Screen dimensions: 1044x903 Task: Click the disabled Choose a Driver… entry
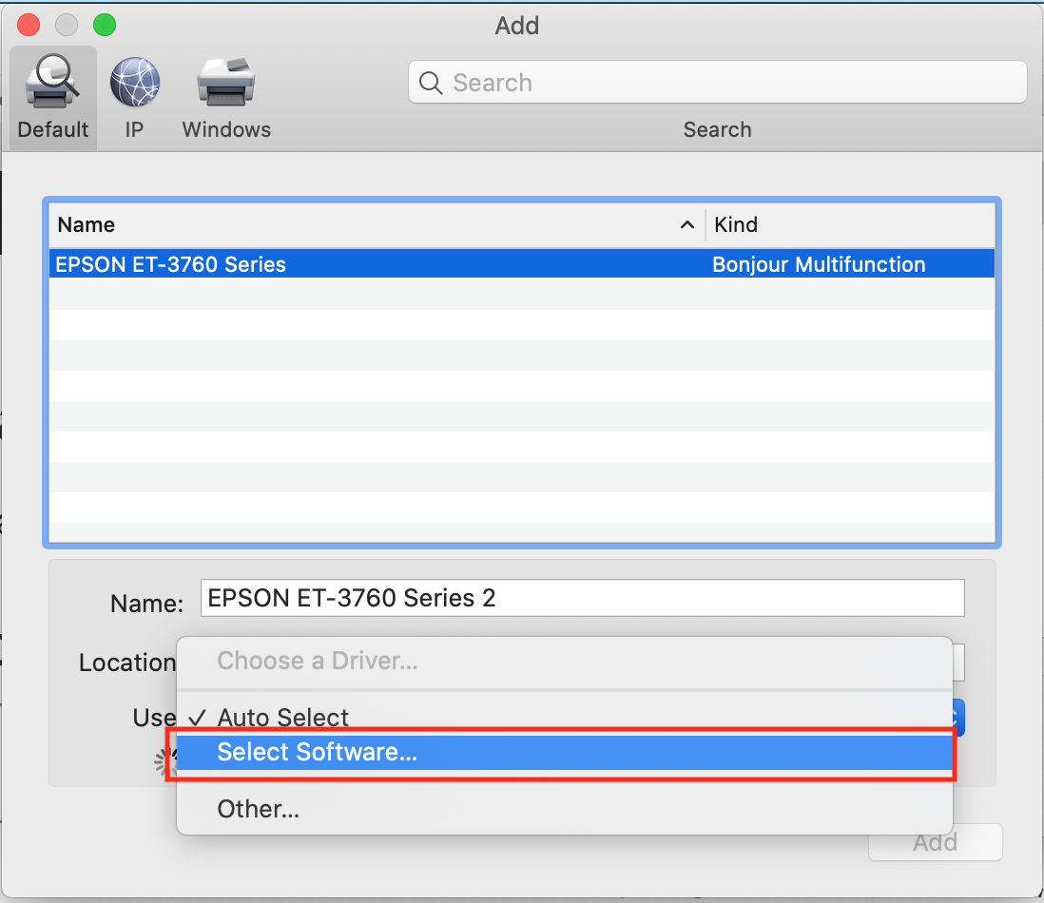564,660
